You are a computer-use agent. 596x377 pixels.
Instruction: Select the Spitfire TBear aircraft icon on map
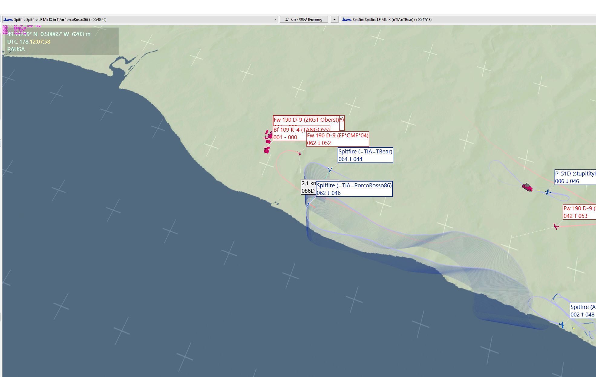330,169
